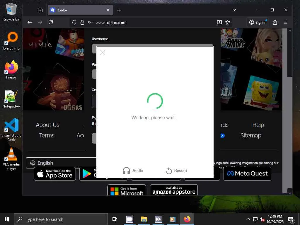The height and width of the screenshot is (225, 300).
Task: Click Download on the App Store badge
Action: 55,173
